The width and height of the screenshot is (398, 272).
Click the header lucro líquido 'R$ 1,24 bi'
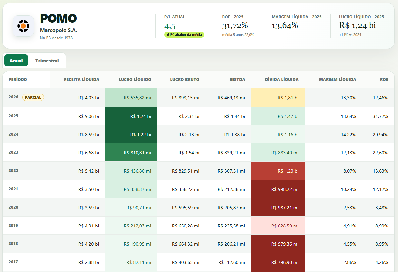(x=357, y=25)
